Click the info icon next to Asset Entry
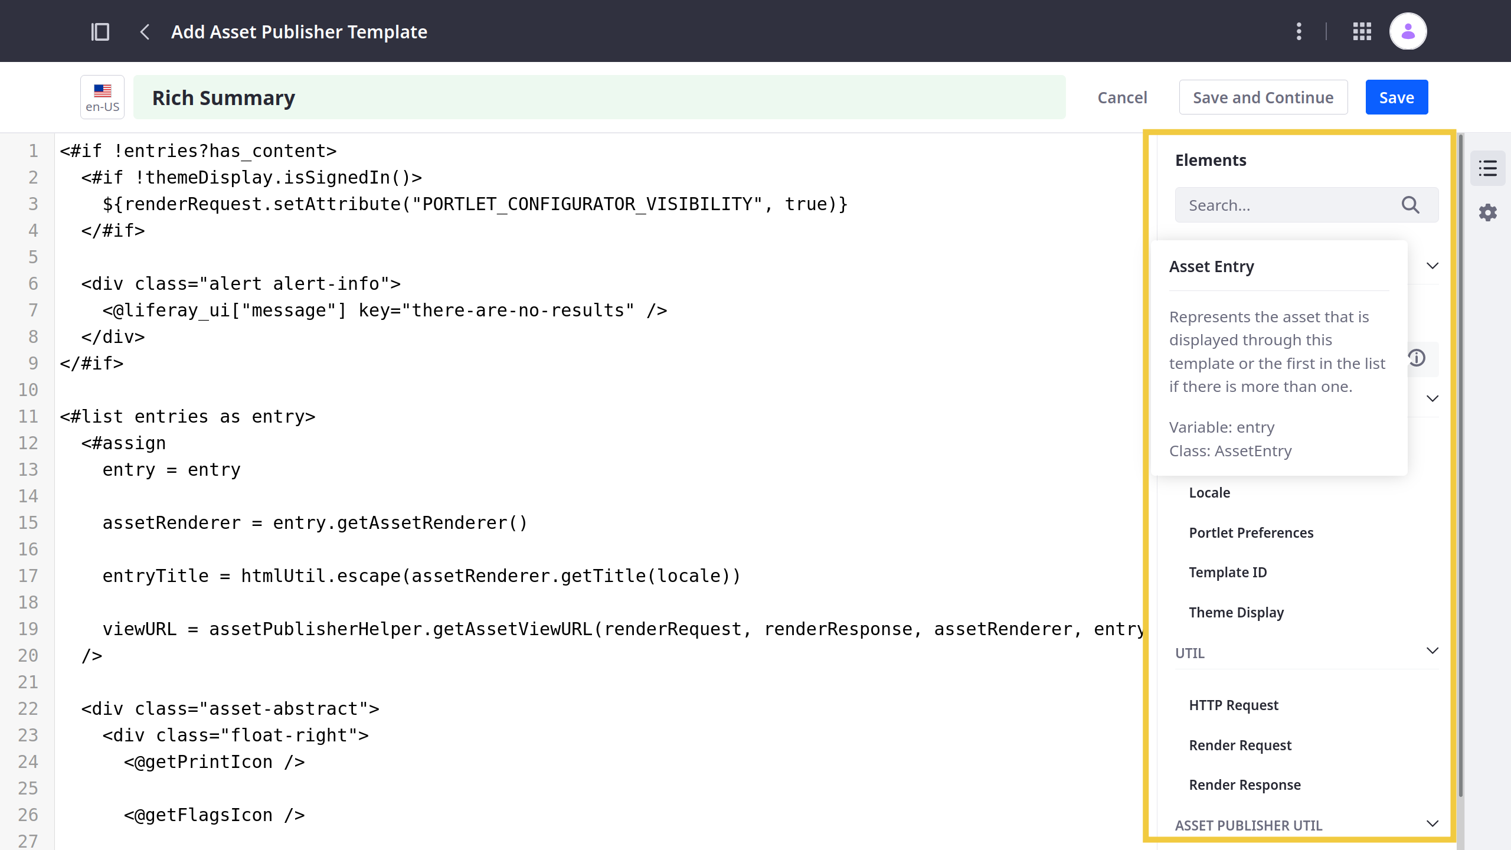This screenshot has height=850, width=1511. (1415, 358)
